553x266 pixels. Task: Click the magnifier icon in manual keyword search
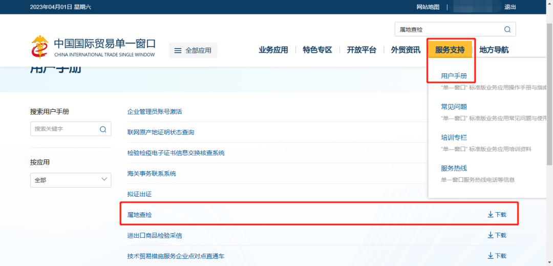click(x=103, y=129)
